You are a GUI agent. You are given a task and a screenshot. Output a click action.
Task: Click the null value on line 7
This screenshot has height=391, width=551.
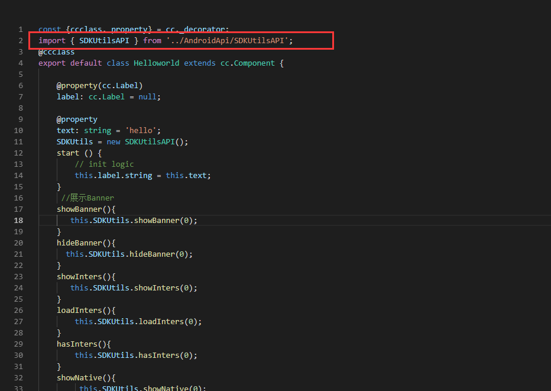(x=147, y=97)
